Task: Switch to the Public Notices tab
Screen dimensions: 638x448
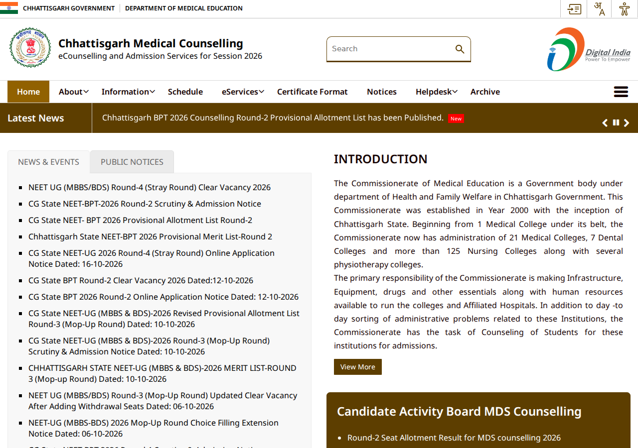Action: tap(132, 162)
